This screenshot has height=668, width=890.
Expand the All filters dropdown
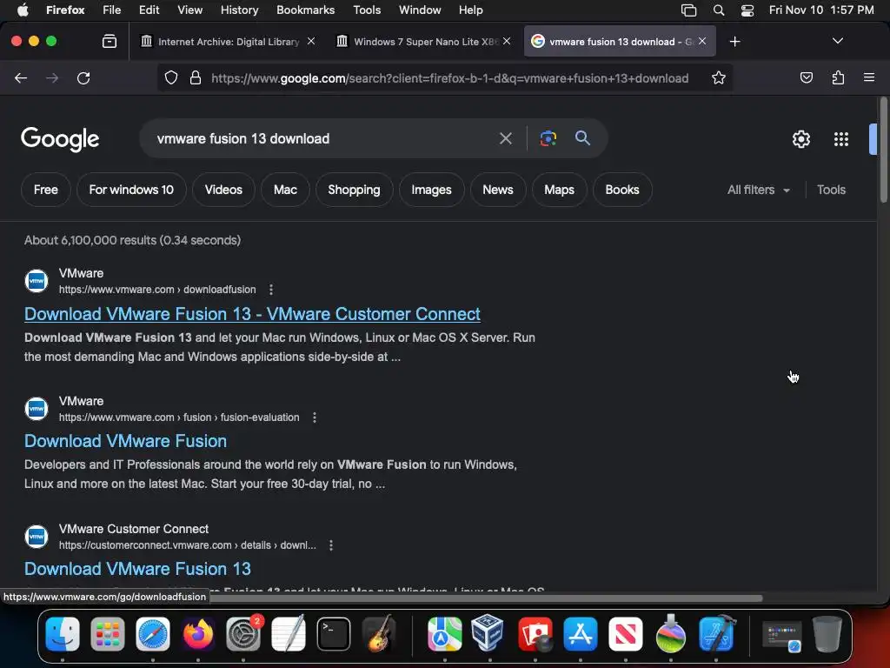pos(758,190)
